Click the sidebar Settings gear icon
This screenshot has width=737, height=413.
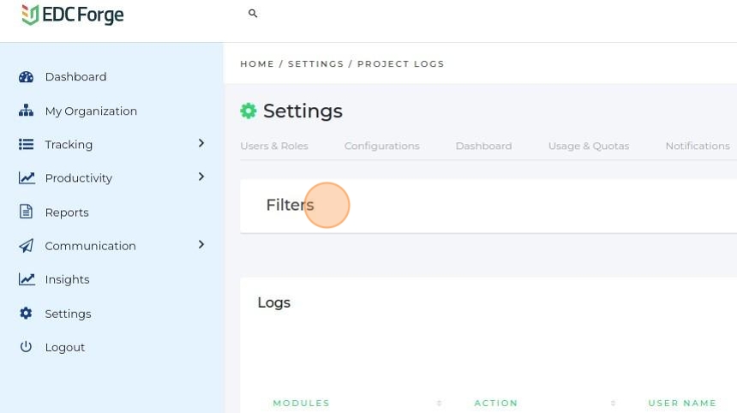[x=27, y=314]
